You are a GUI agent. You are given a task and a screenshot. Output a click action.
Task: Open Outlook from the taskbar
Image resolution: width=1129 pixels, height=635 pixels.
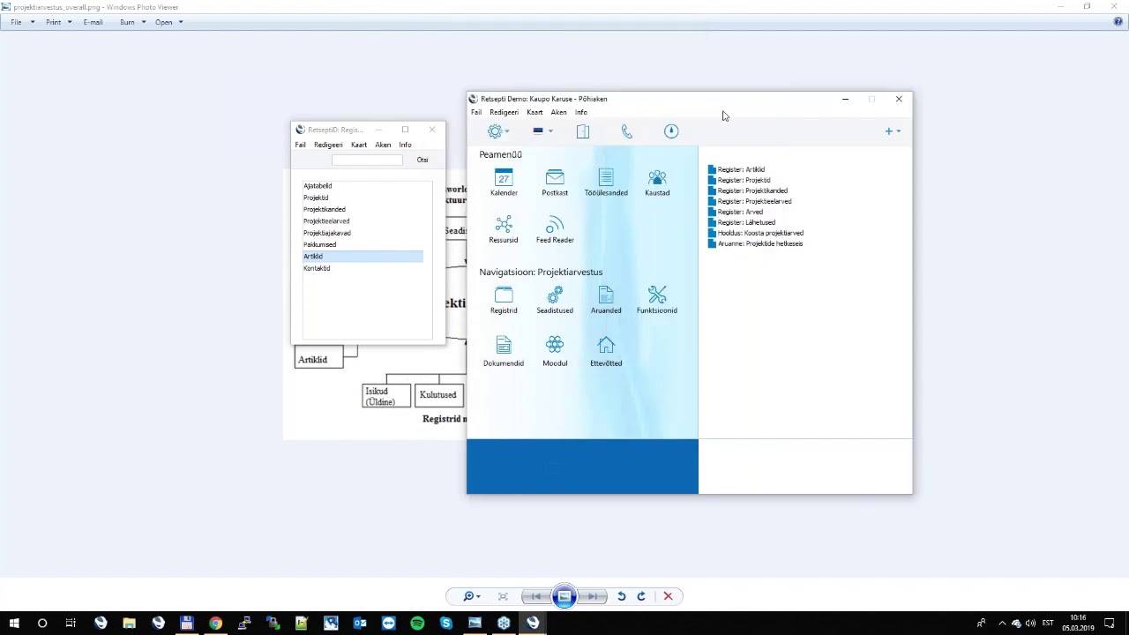pos(360,624)
